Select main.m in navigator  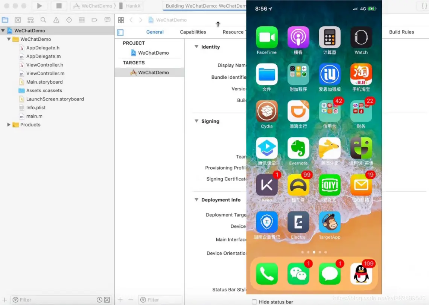[x=34, y=116]
